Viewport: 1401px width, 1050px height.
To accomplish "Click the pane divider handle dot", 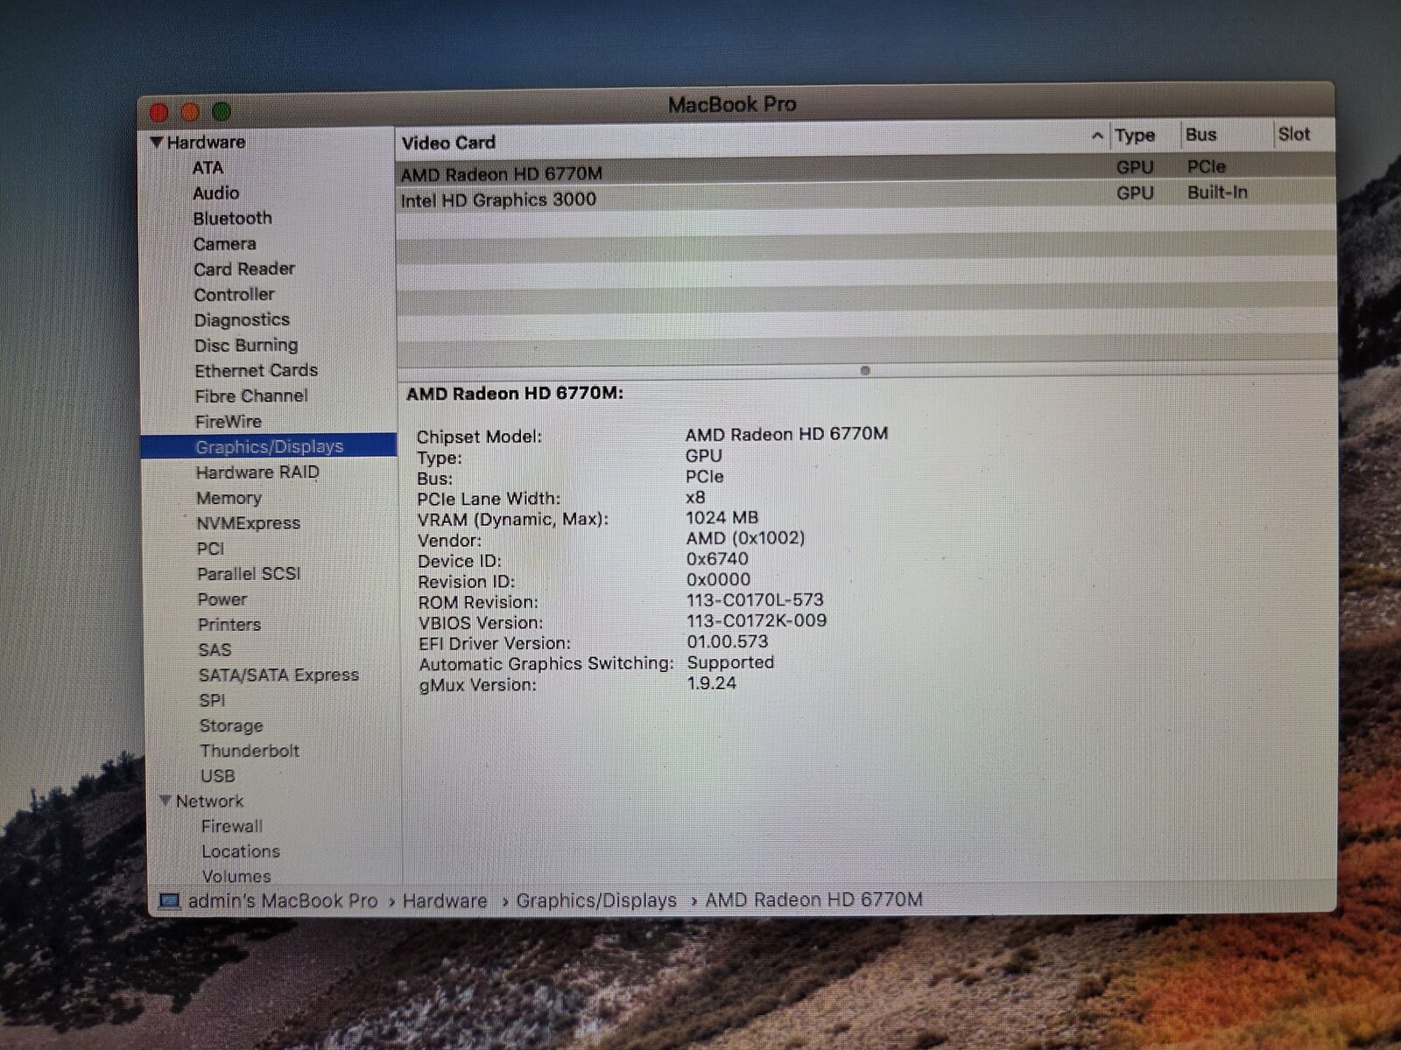I will point(865,370).
